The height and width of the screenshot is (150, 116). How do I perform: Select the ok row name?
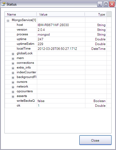(x=18, y=105)
